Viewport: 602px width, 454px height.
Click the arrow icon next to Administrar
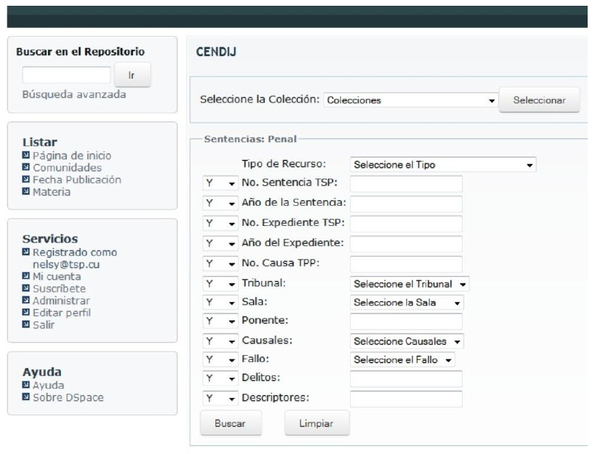(27, 301)
